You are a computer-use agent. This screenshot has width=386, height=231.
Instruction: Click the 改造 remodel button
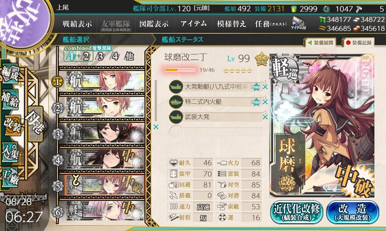coord(353,212)
